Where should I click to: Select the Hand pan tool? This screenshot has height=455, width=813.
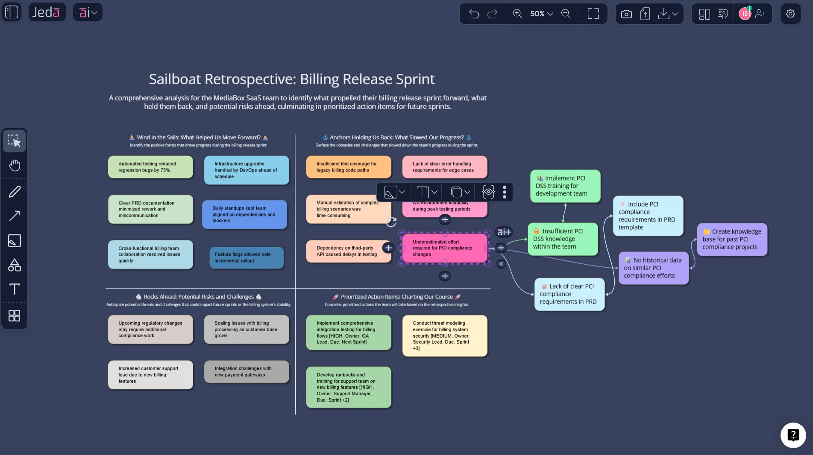click(14, 165)
